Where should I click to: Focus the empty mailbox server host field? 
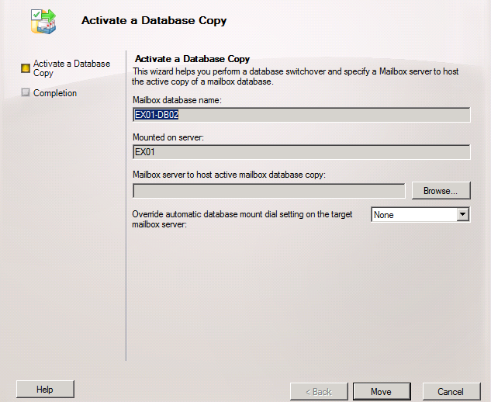[x=268, y=190]
